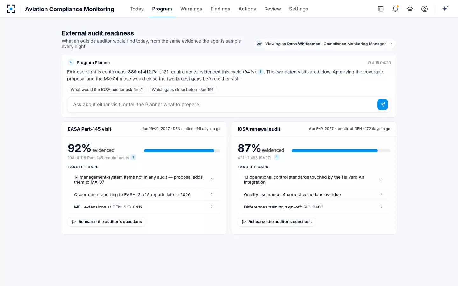458x286 pixels.
Task: Expand the 18 operational control standards gap
Action: tap(314, 180)
